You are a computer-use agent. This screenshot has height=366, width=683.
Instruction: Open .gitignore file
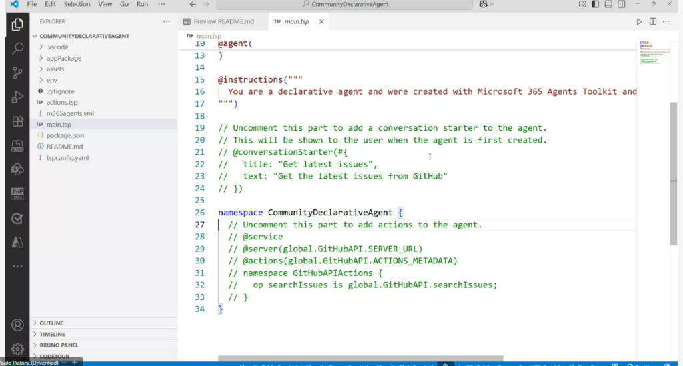[x=105, y=91]
